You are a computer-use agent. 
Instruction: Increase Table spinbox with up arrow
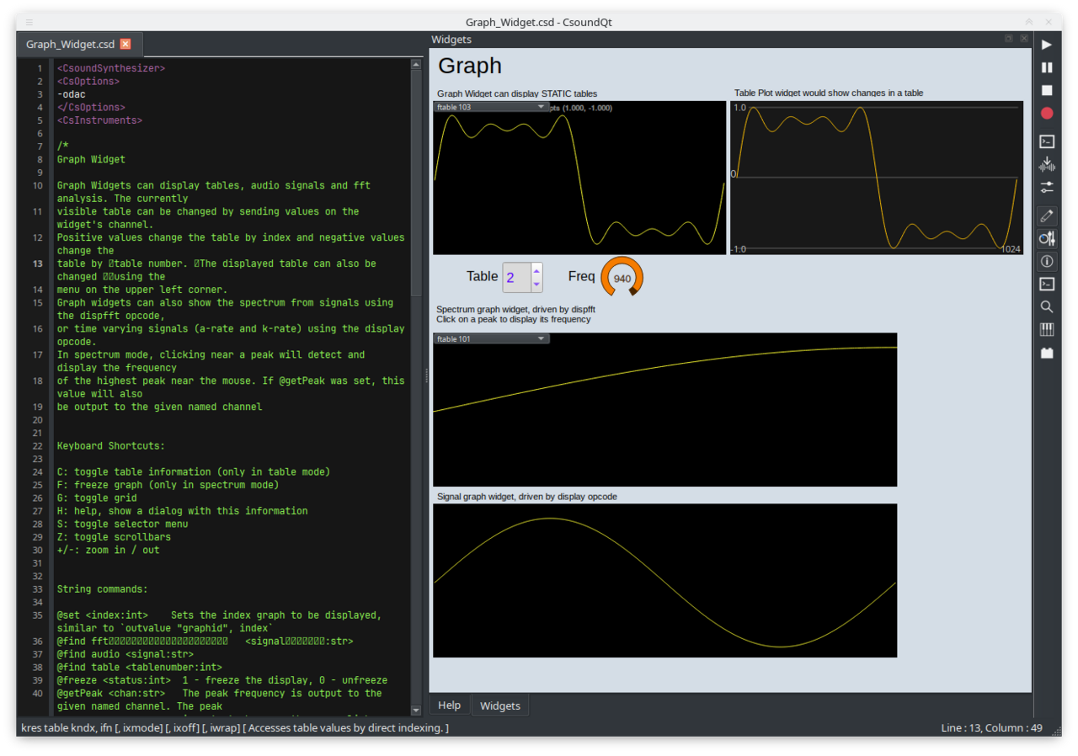[x=536, y=270]
